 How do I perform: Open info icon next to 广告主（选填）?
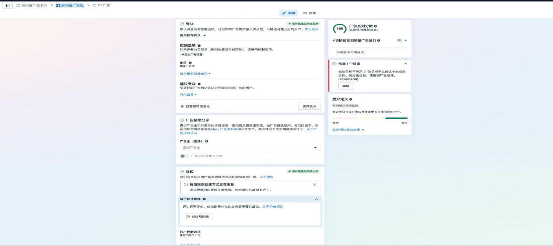206,141
